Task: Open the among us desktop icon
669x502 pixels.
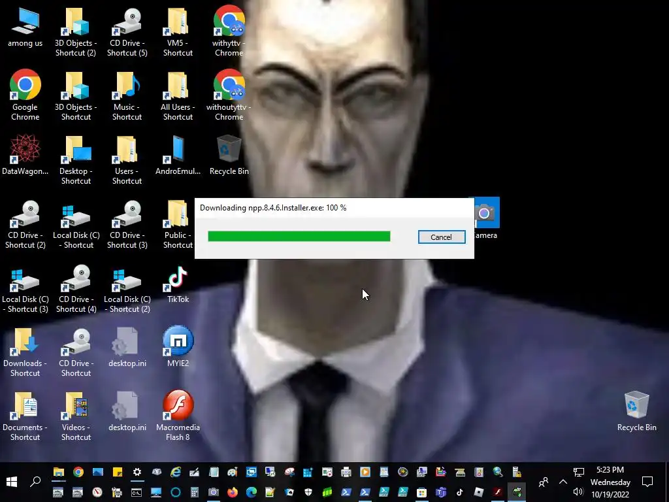Action: point(25,27)
